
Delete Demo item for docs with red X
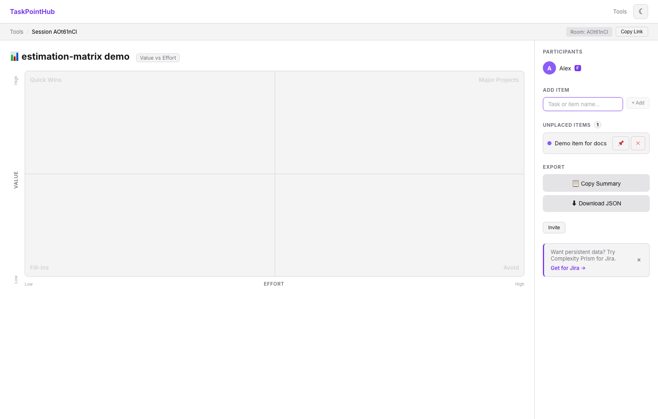pos(638,143)
